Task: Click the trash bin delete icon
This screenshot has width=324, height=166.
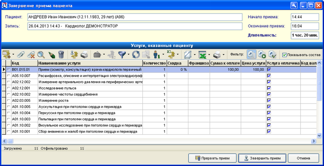Action: click(x=61, y=55)
